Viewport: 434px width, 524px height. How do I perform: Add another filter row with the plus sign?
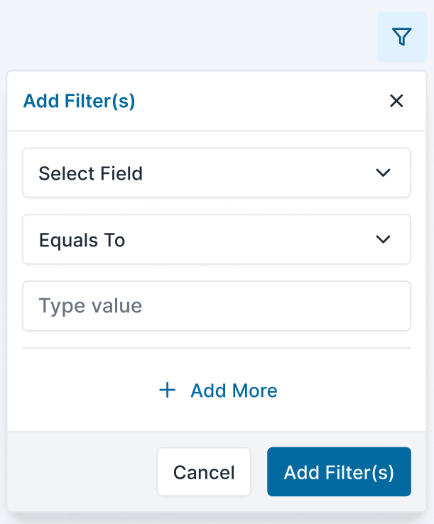pos(167,390)
